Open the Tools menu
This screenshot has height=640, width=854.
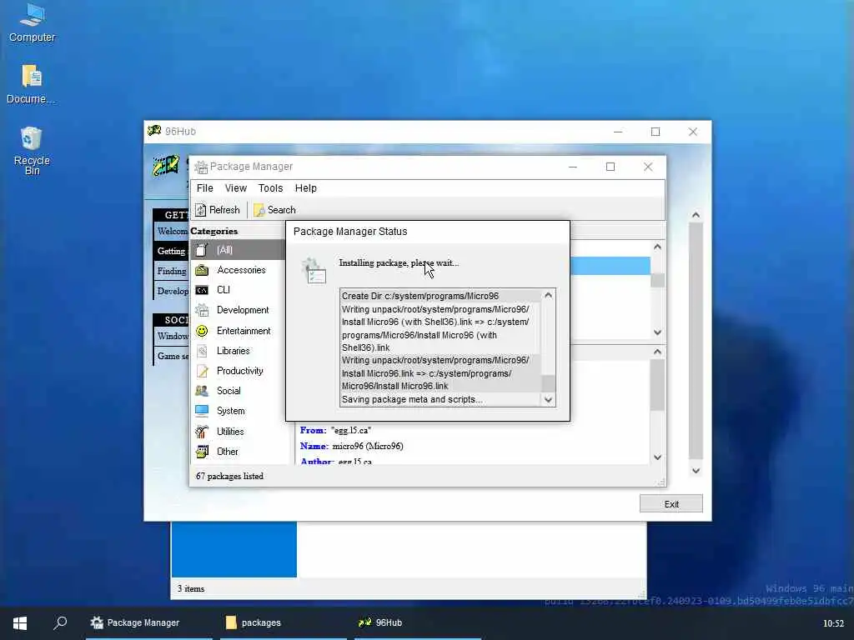point(271,188)
